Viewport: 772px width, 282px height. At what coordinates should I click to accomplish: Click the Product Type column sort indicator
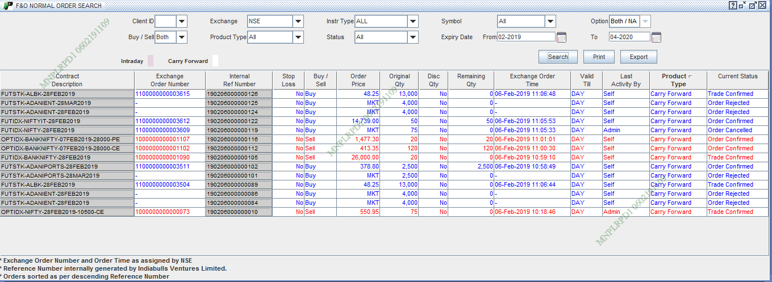click(x=690, y=76)
